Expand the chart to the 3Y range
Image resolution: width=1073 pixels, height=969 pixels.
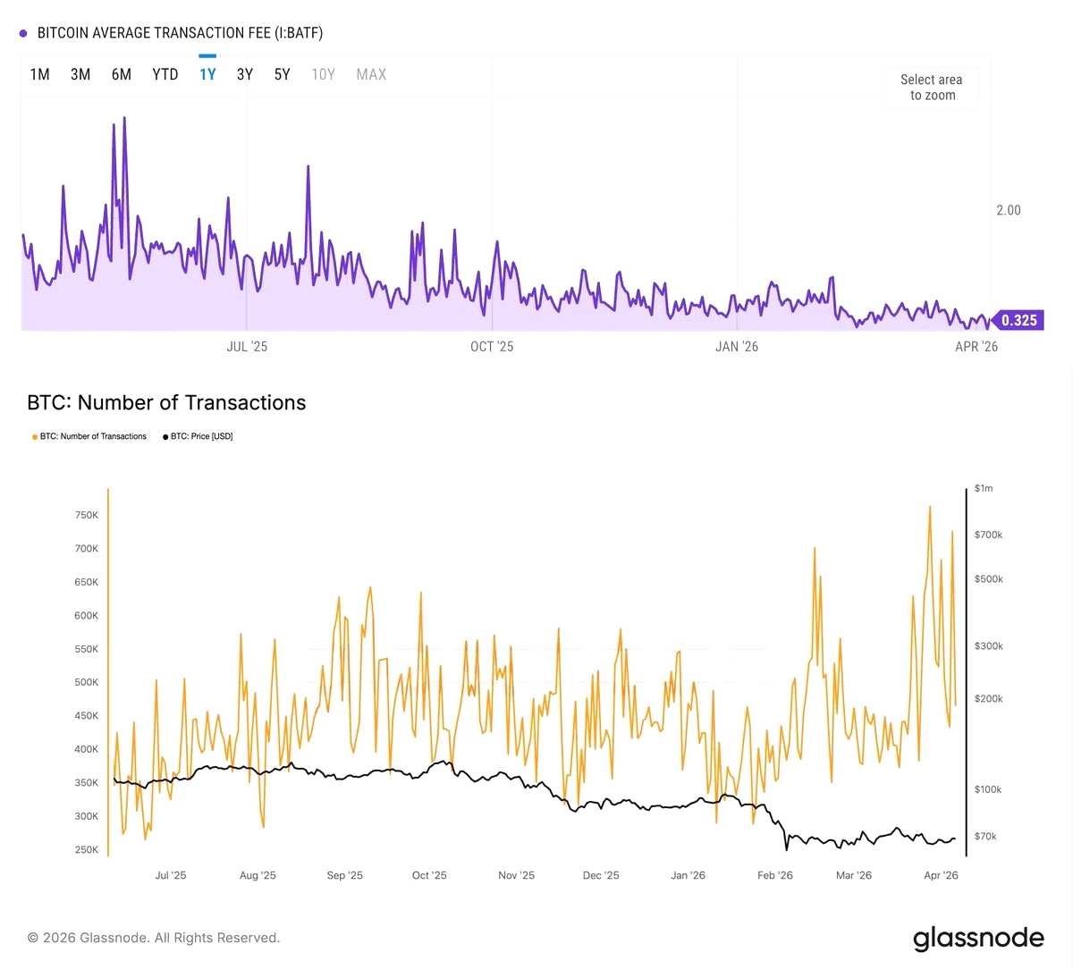pyautogui.click(x=245, y=75)
